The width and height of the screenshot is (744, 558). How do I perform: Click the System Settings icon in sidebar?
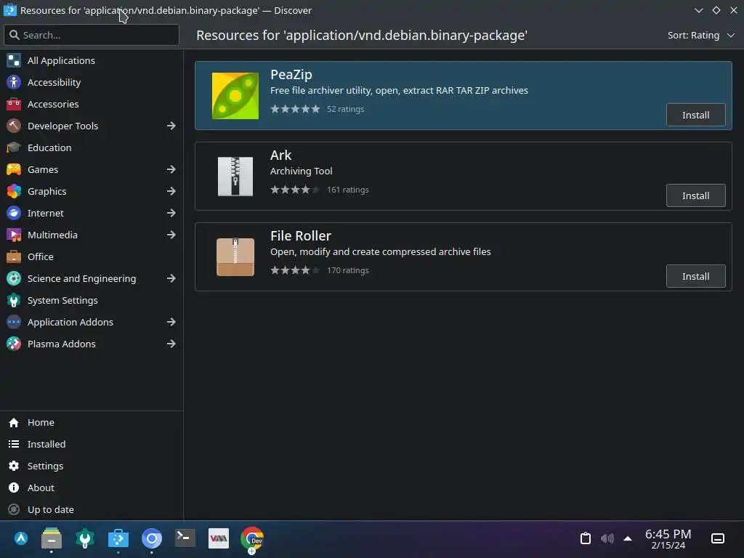(x=14, y=300)
